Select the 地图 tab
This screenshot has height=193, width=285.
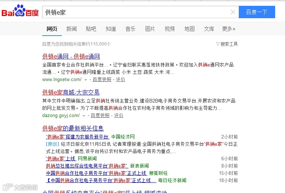[189, 29]
